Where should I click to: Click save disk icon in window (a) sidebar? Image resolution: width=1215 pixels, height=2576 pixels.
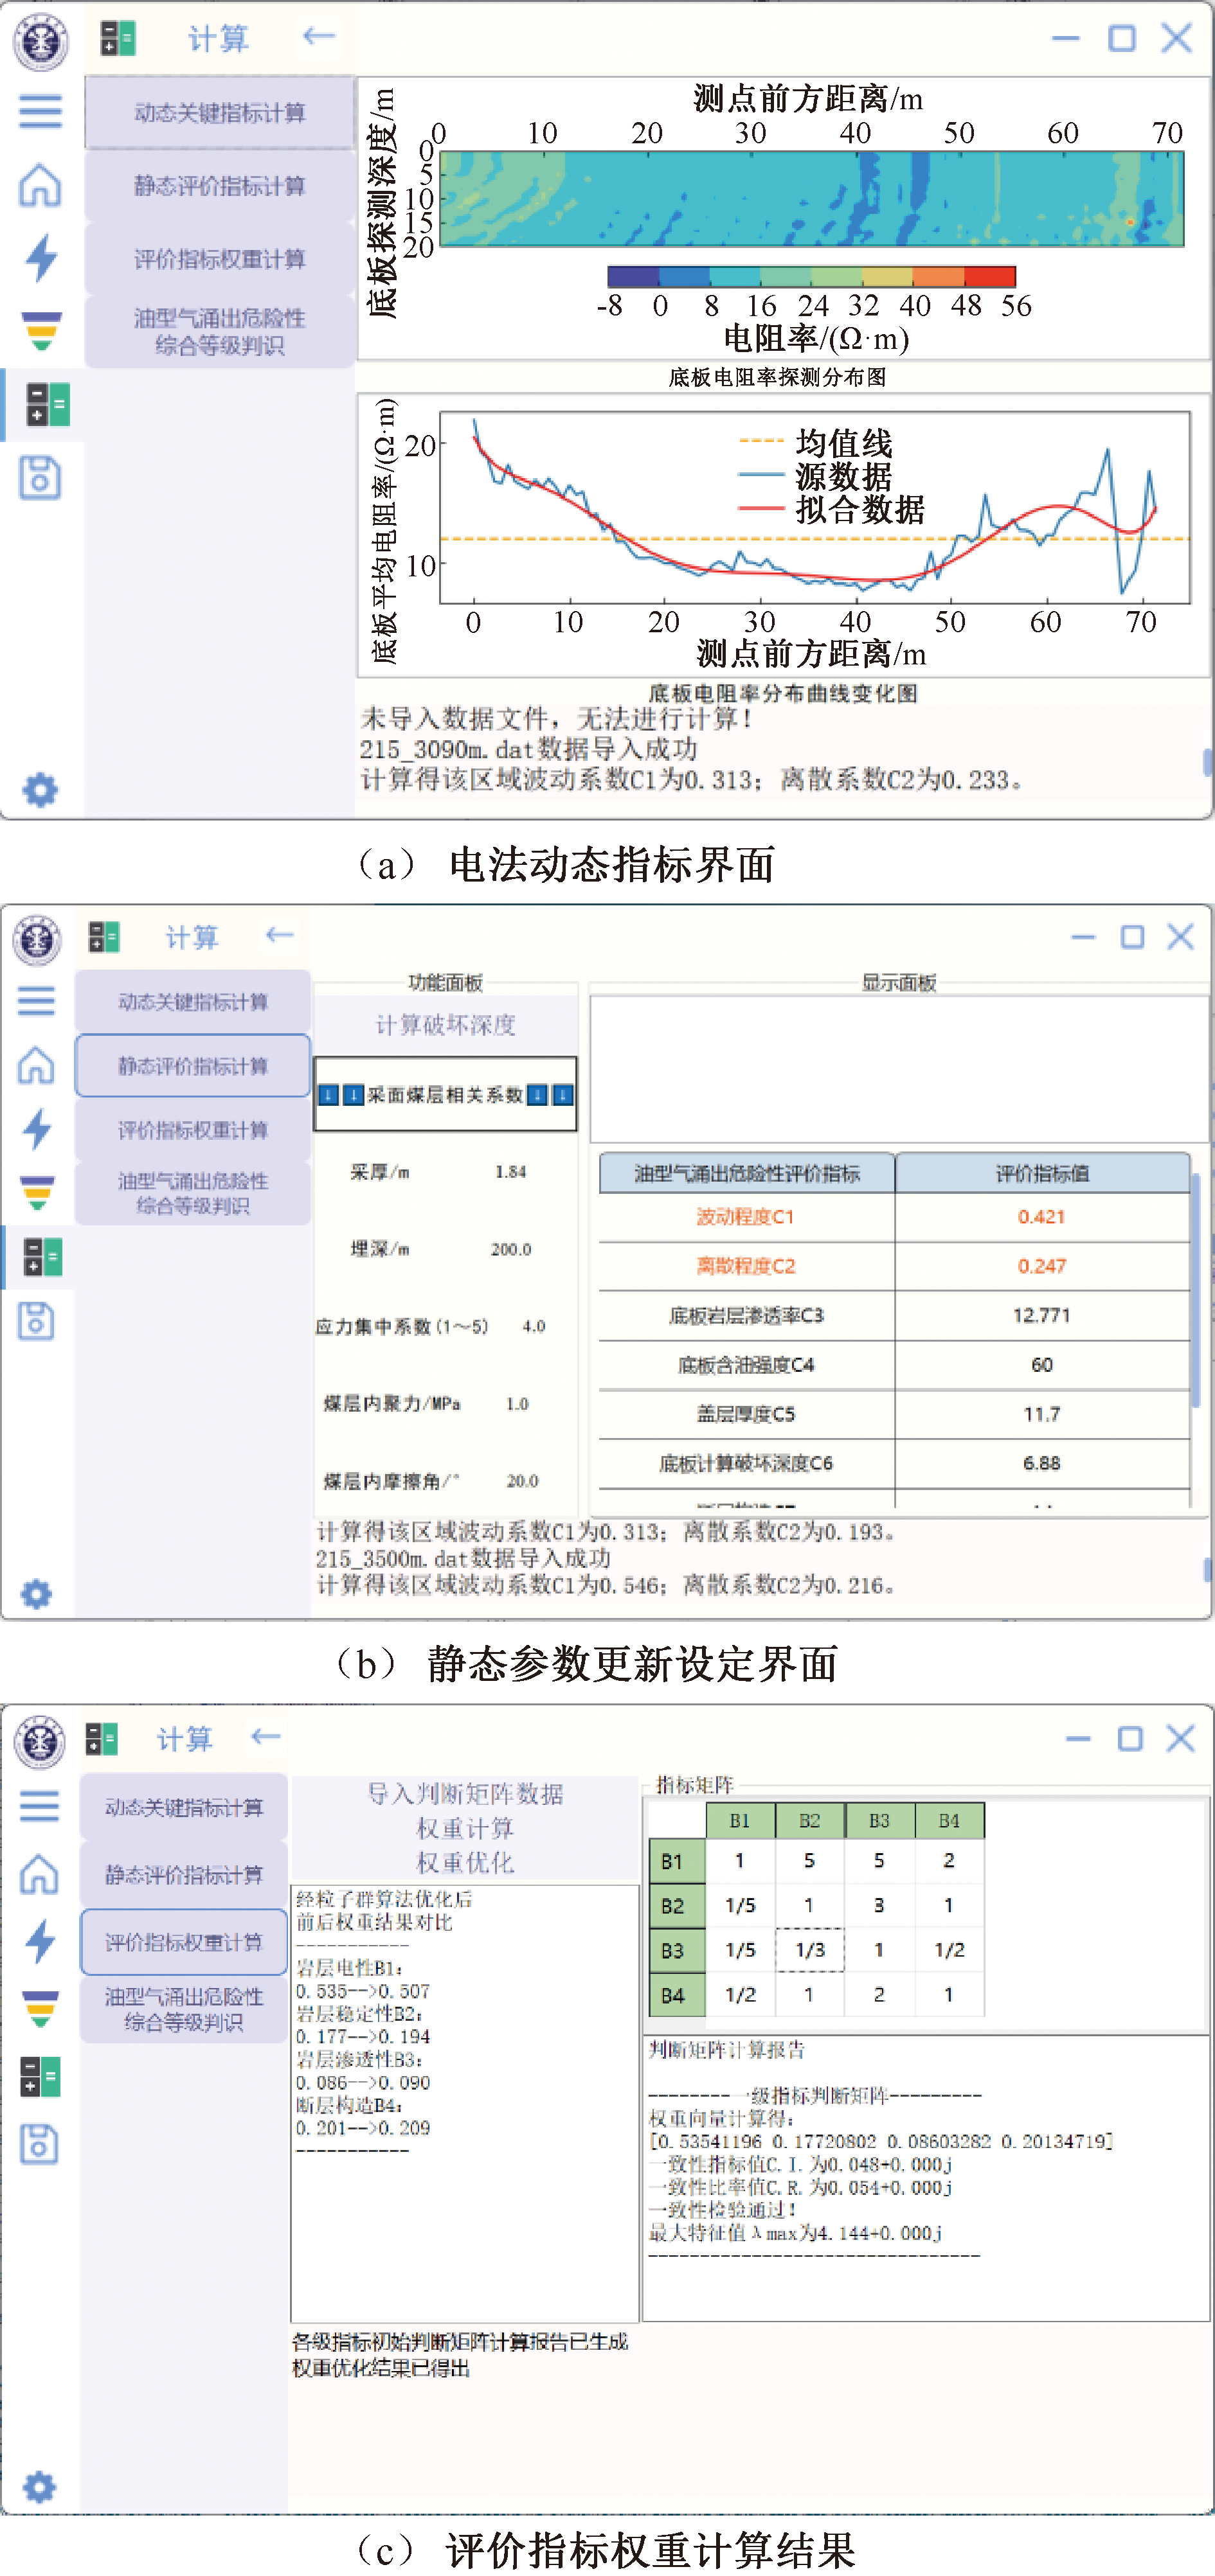(x=40, y=478)
